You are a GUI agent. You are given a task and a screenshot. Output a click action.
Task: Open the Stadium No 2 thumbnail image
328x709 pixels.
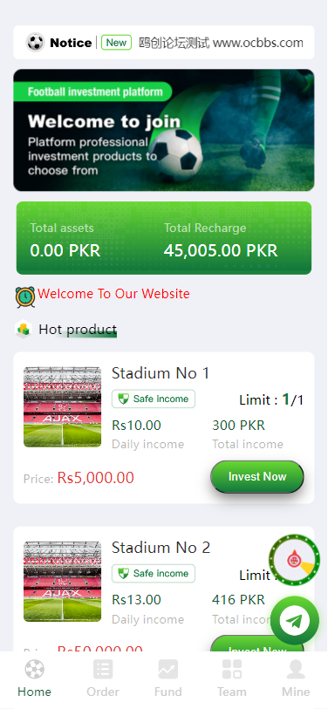pyautogui.click(x=63, y=582)
